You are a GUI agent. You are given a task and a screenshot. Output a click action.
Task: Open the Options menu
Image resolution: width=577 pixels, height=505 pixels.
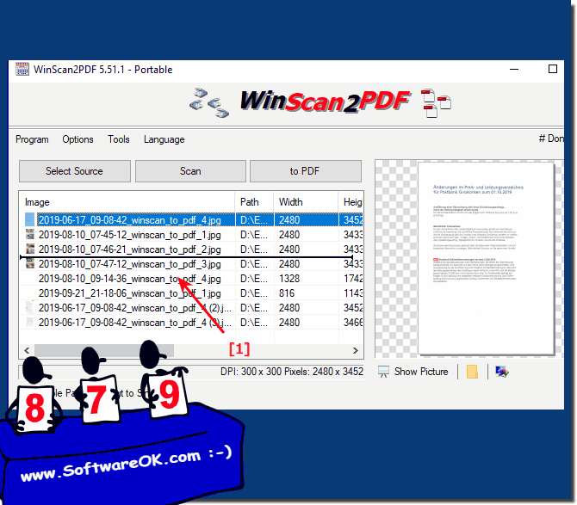[x=78, y=139]
